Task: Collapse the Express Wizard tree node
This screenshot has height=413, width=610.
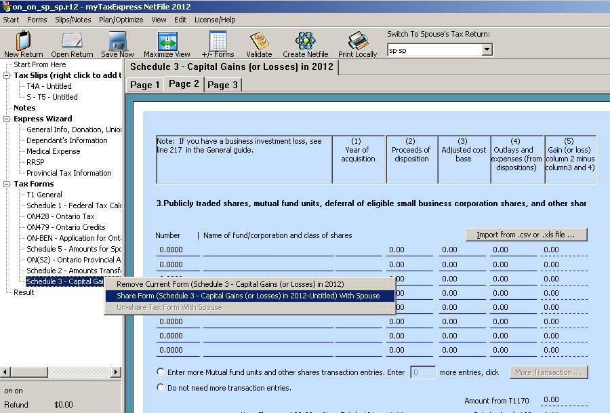Action: click(6, 119)
